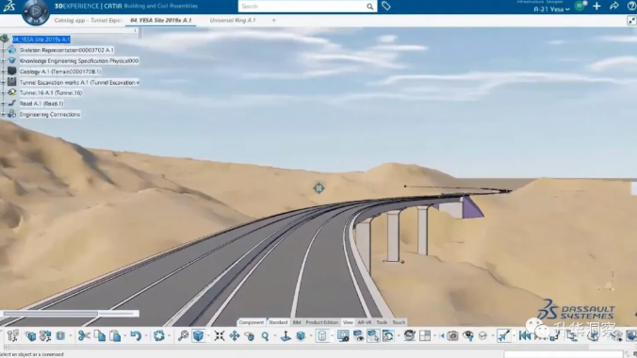Open the 3DEXPERIENCE compass play button
The image size is (637, 358).
[x=36, y=12]
